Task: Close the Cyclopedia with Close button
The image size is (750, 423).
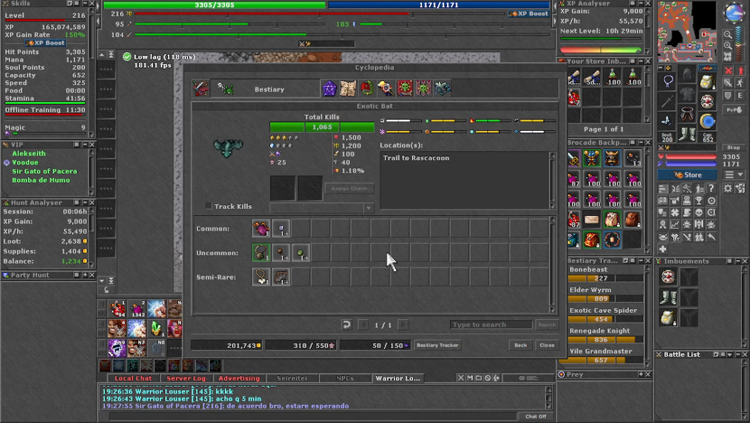Action: 547,345
